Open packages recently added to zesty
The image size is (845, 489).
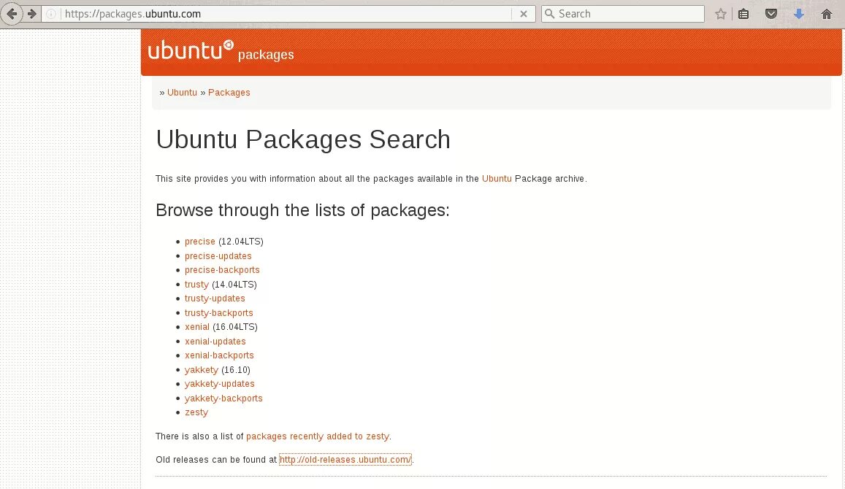click(318, 436)
